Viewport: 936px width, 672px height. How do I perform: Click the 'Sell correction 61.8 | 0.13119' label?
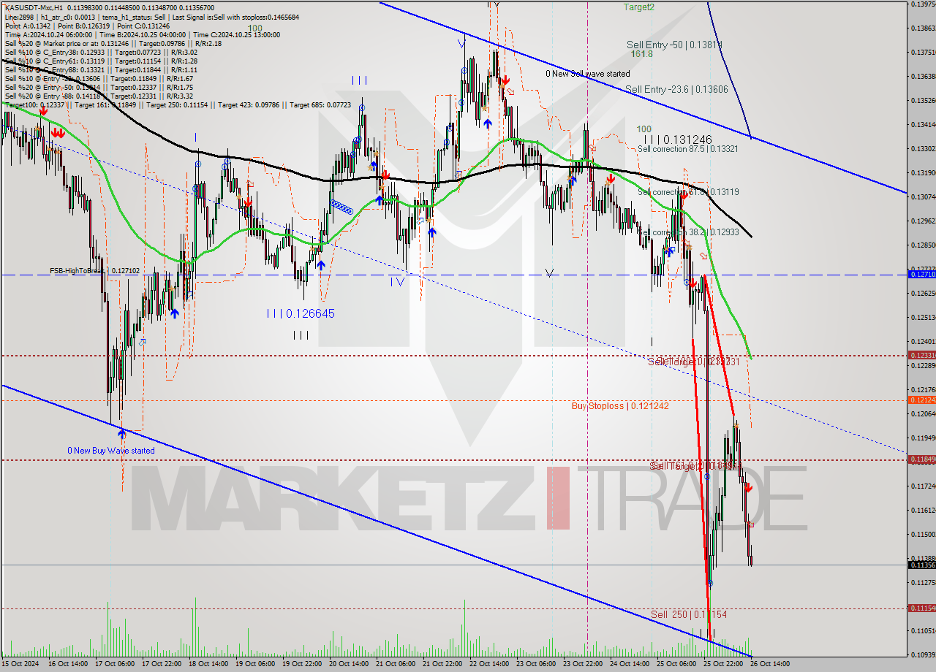[x=687, y=192]
